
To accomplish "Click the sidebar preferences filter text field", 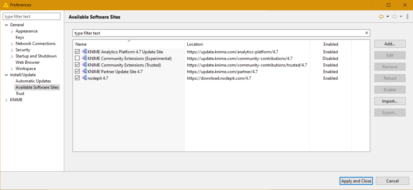I will click(x=31, y=17).
